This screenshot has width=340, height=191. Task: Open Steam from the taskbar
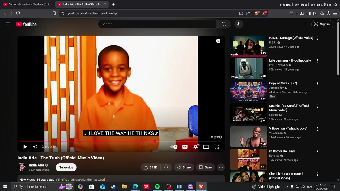pos(113,187)
